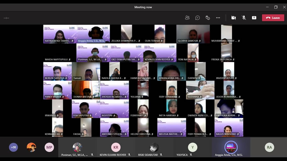Screen dimensions: 287x161
Task: Select the RA participant avatar
Action: click(269, 147)
